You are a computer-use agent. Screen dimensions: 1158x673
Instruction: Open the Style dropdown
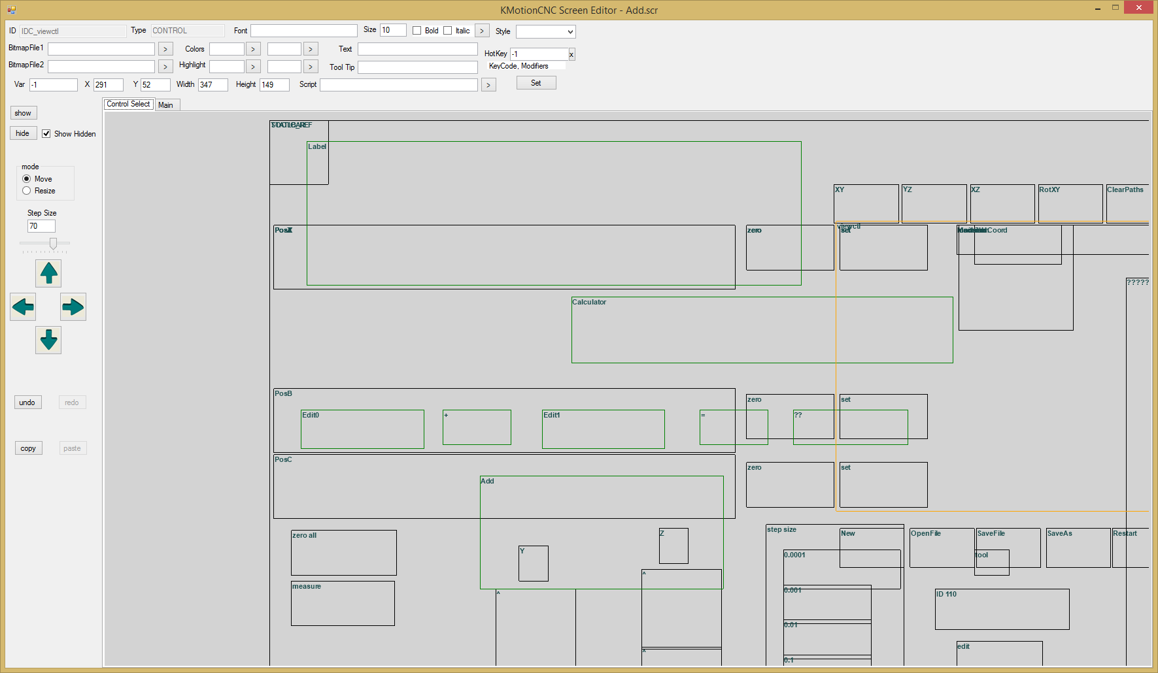545,31
